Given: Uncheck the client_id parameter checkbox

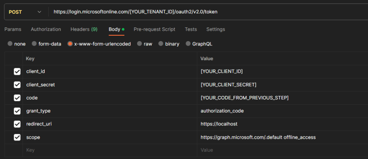Looking at the screenshot, I should [17, 72].
